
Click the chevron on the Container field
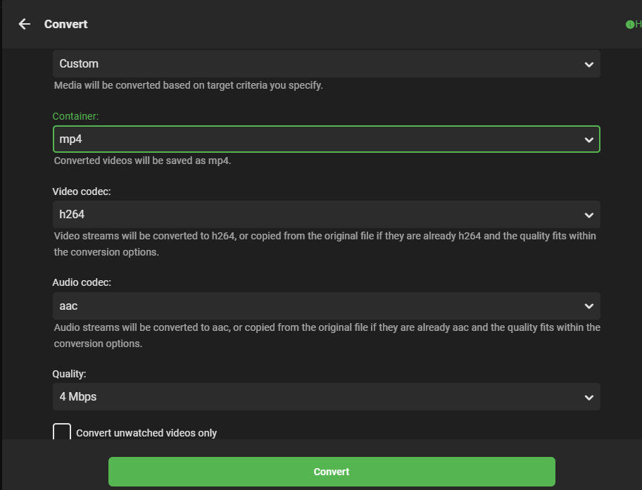(590, 139)
